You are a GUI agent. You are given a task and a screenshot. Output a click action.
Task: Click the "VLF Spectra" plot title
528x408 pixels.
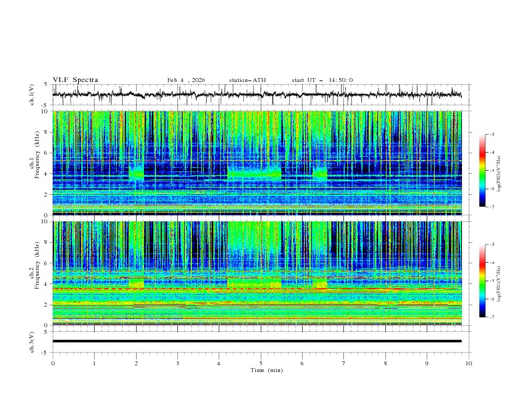[75, 80]
